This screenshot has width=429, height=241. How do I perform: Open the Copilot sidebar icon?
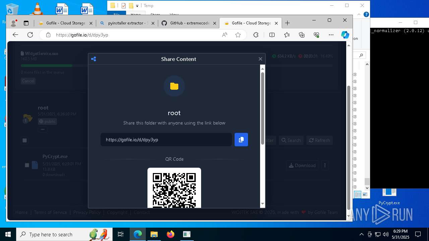coord(345,35)
